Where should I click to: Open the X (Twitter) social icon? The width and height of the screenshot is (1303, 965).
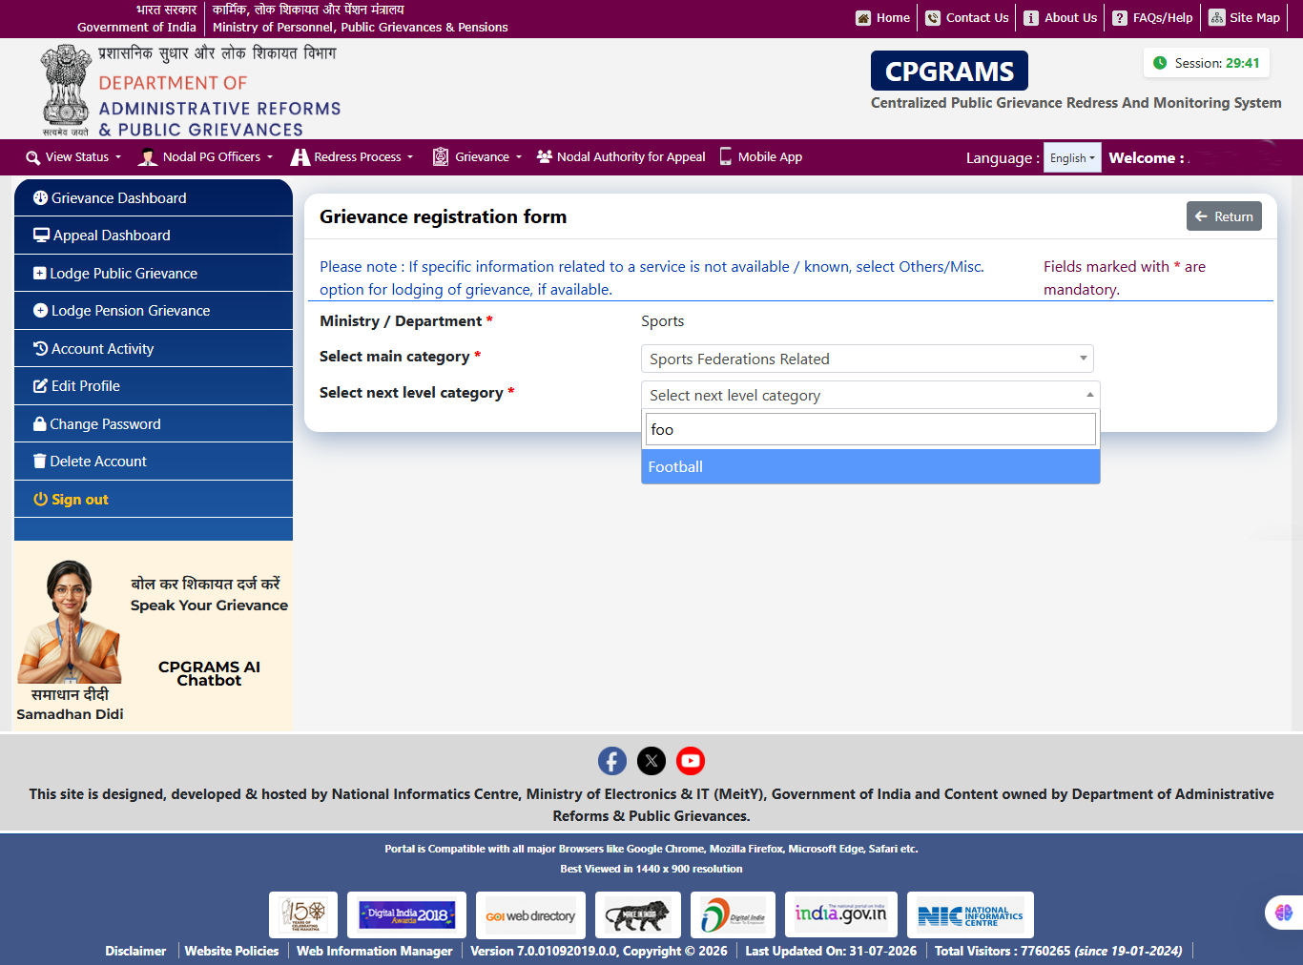[651, 761]
